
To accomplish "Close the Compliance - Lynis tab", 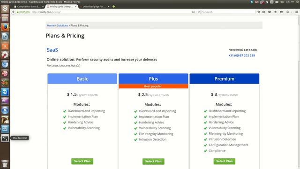I will 43,7.
